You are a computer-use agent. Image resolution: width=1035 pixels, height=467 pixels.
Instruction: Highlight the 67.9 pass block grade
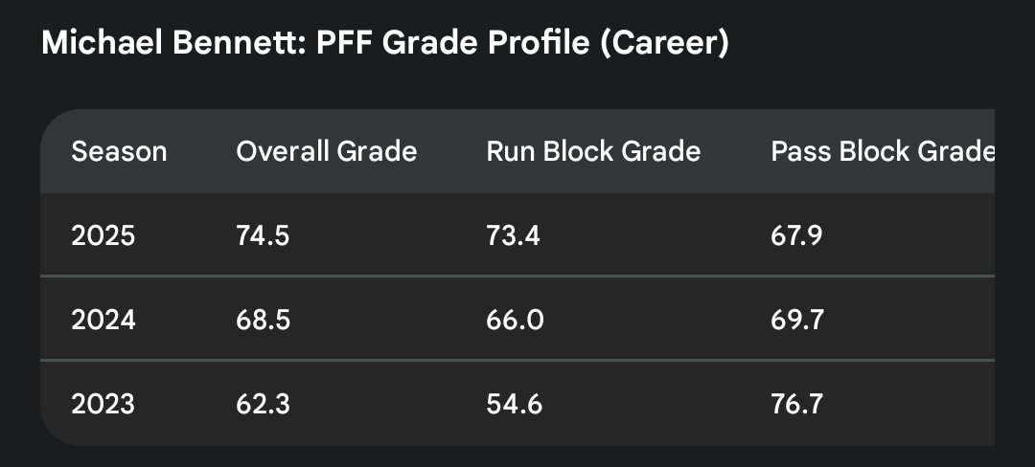click(796, 235)
